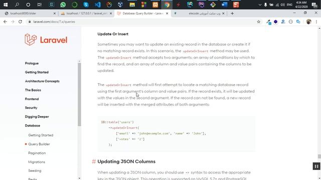The image size is (321, 180).
Task: Expand the Frontend section
Action: 32,99
